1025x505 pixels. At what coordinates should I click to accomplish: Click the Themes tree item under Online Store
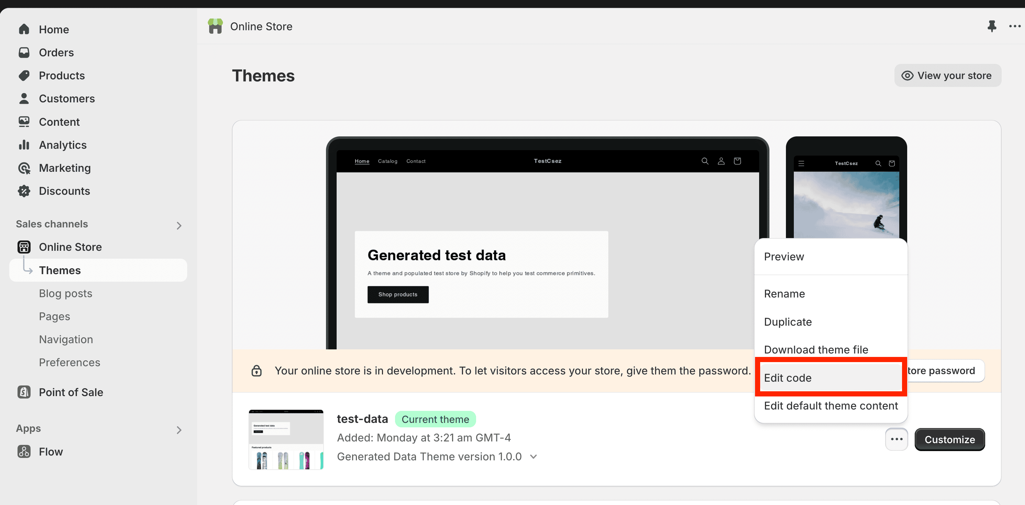60,270
